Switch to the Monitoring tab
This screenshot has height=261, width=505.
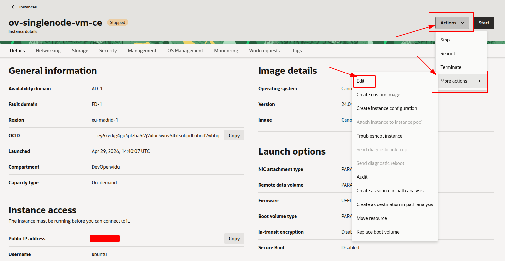click(226, 51)
